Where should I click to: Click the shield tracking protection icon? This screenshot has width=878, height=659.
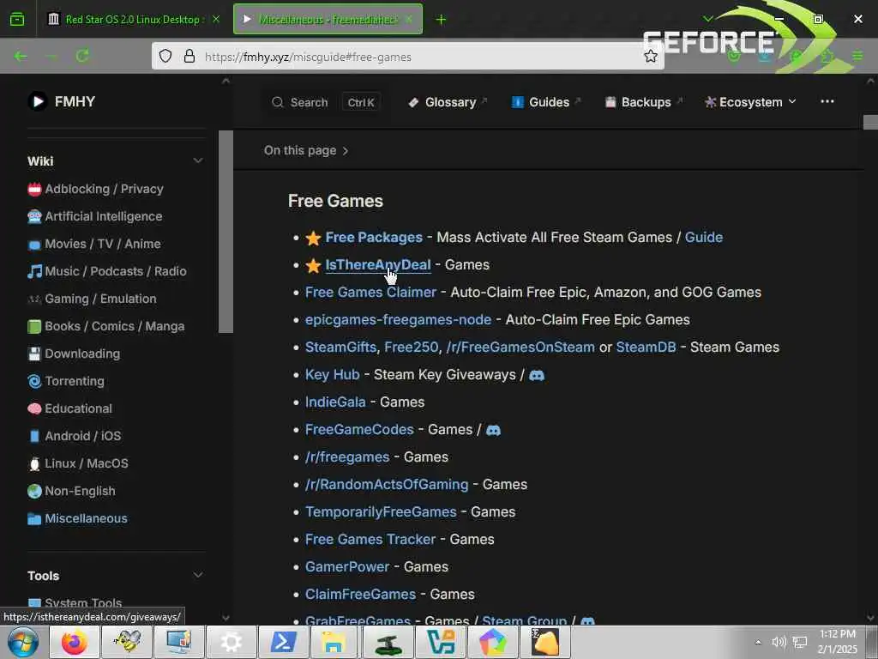[165, 56]
